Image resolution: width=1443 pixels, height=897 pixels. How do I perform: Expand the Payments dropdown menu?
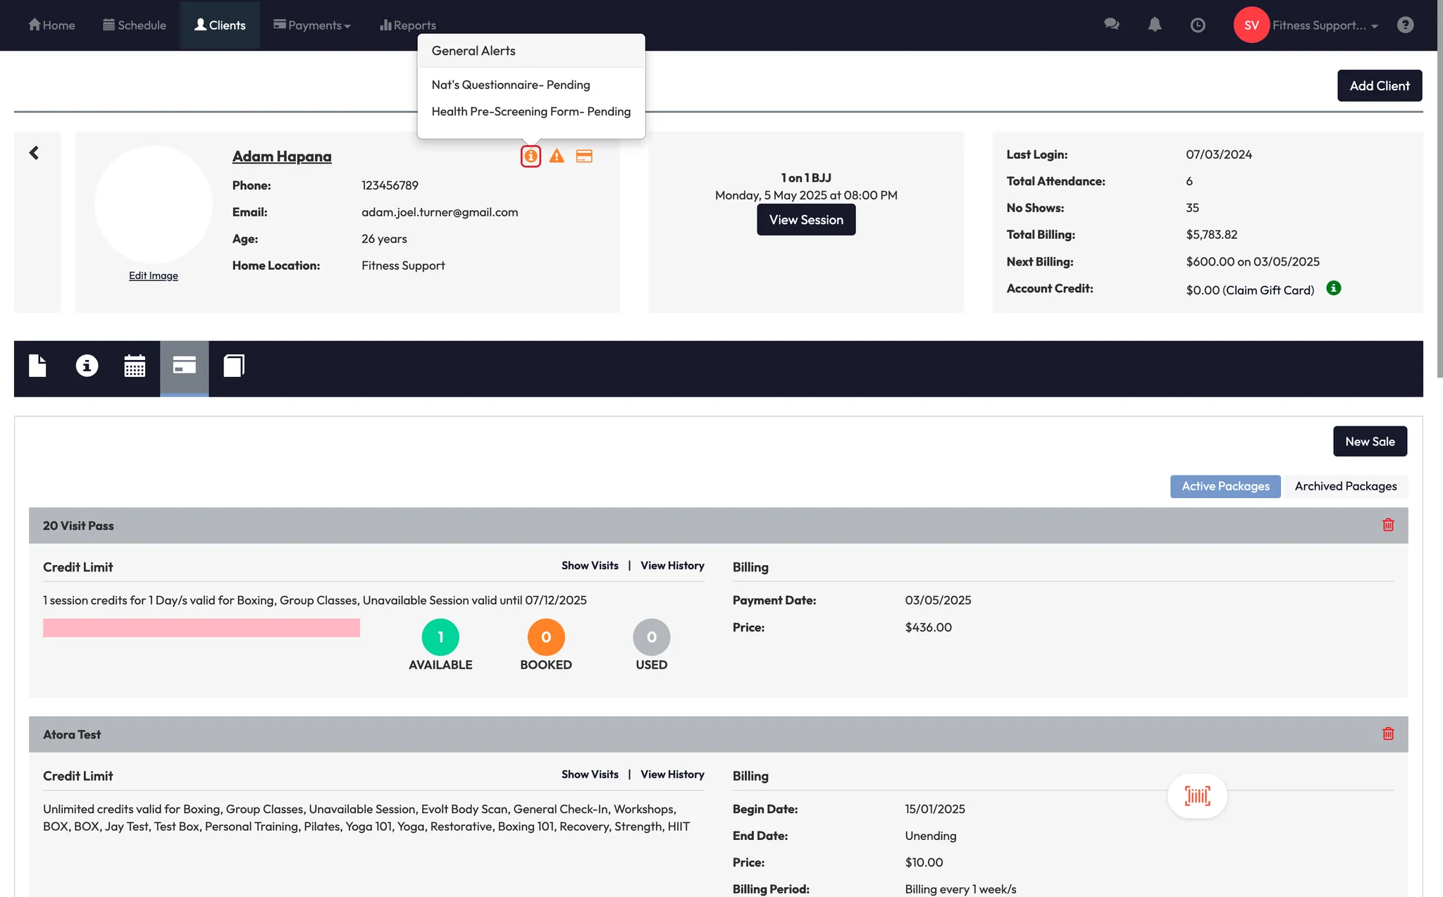[312, 25]
